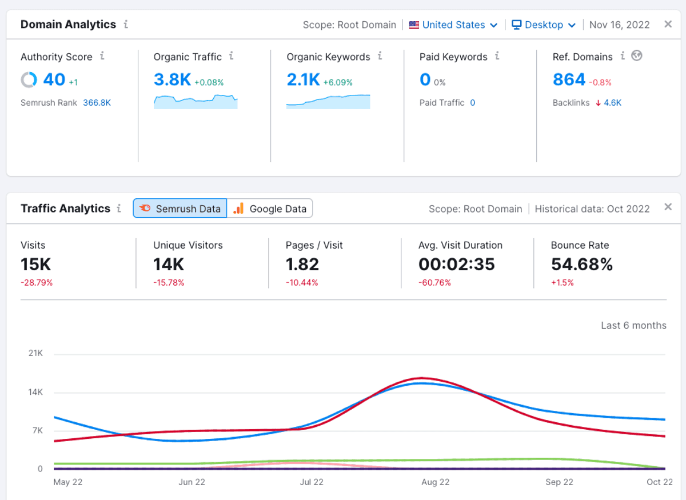This screenshot has width=686, height=500.
Task: Click info icon beside Organic Keywords
Action: click(x=380, y=56)
